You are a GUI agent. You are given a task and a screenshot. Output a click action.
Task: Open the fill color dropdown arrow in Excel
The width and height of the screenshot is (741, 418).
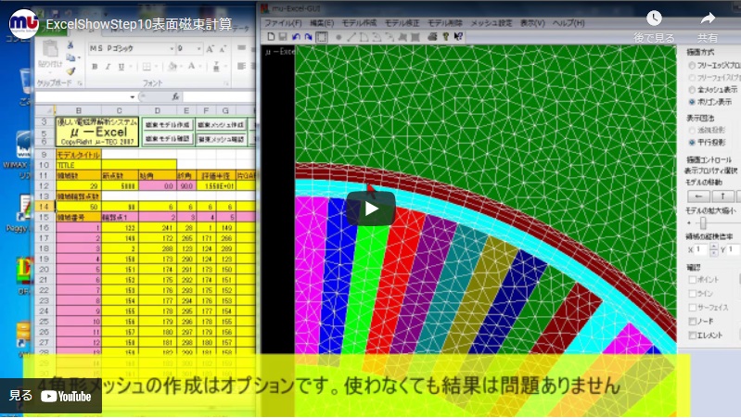(181, 67)
